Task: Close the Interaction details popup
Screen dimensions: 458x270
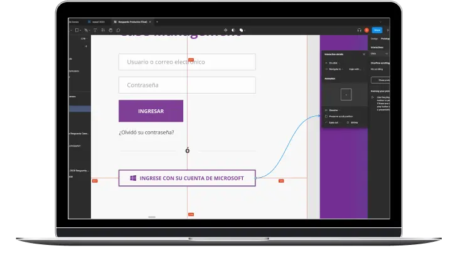Action: (364, 55)
